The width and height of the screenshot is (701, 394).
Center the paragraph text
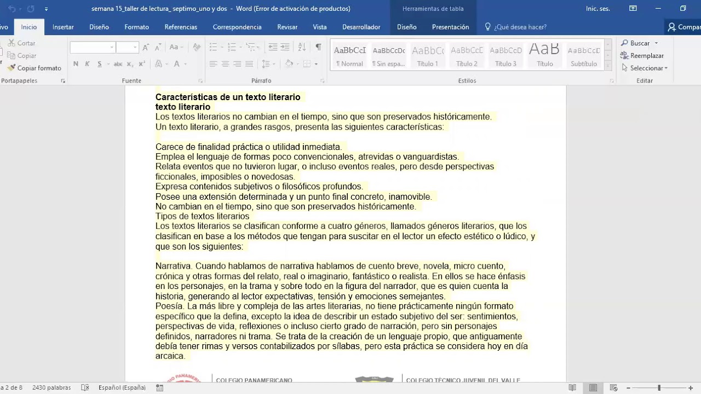[x=225, y=64]
